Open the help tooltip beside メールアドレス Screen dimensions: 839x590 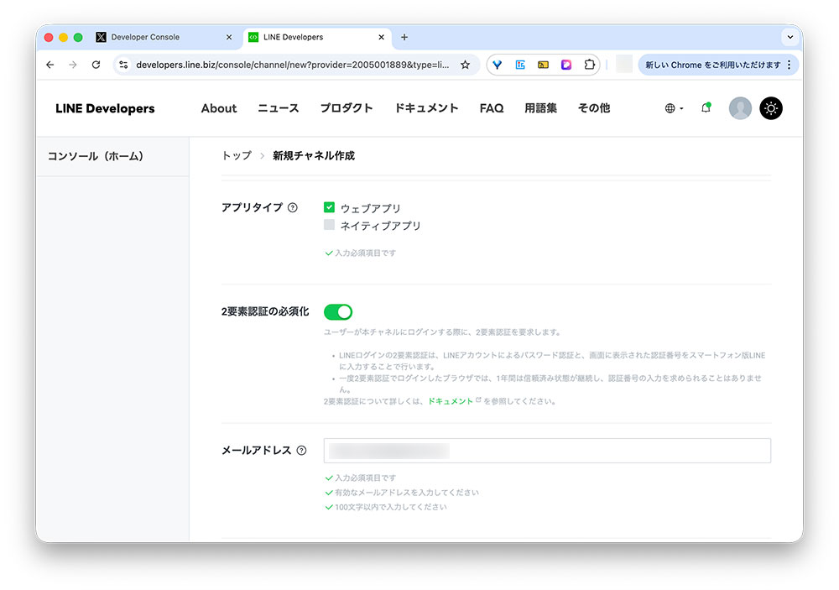pos(302,450)
